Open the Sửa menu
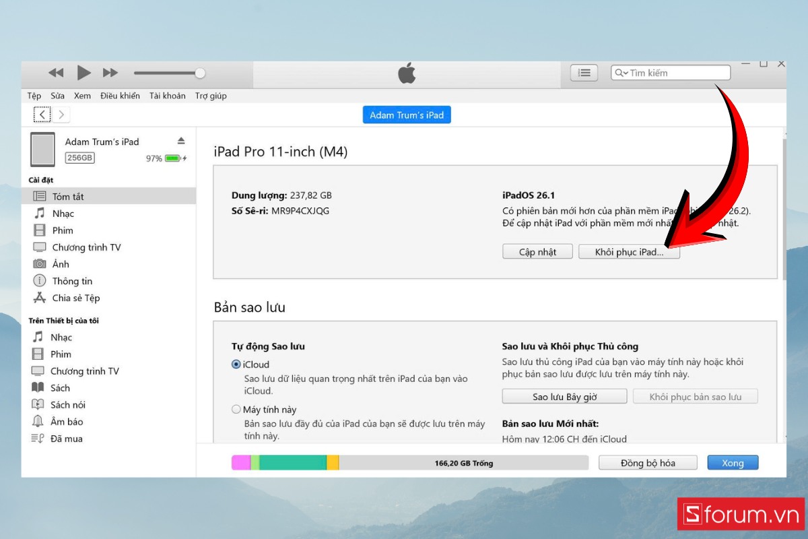Screen dimensions: 808x539 [x=57, y=96]
